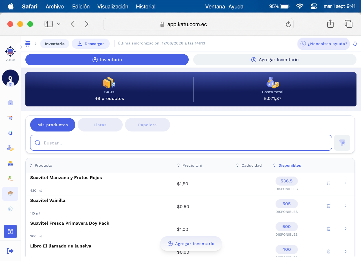
Task: Open Libro El llamado de la selva chevron
Action: (x=345, y=251)
